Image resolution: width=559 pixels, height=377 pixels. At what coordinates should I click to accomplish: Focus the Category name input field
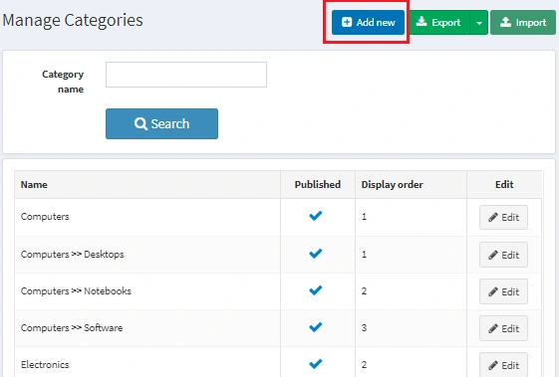(x=186, y=75)
